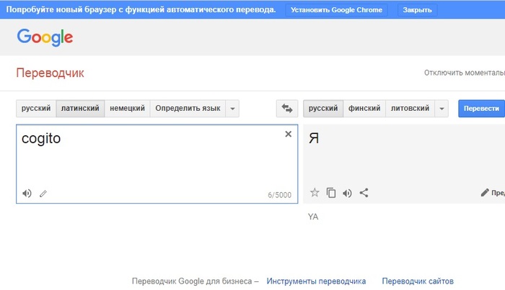Listen to translated text speaker icon
This screenshot has width=505, height=290.
pyautogui.click(x=347, y=193)
